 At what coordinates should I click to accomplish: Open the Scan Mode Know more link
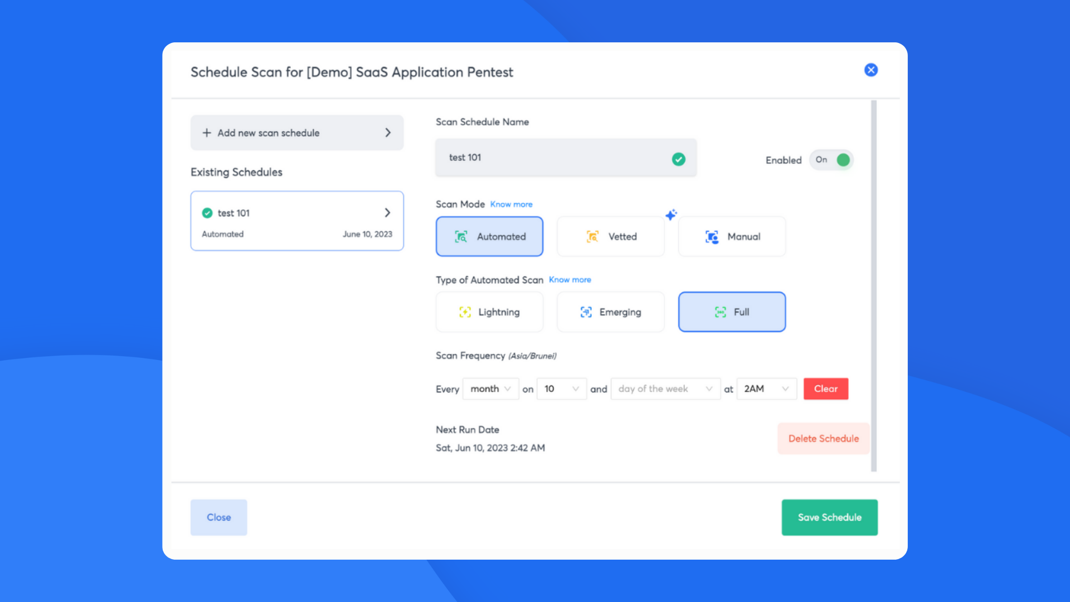coord(511,204)
